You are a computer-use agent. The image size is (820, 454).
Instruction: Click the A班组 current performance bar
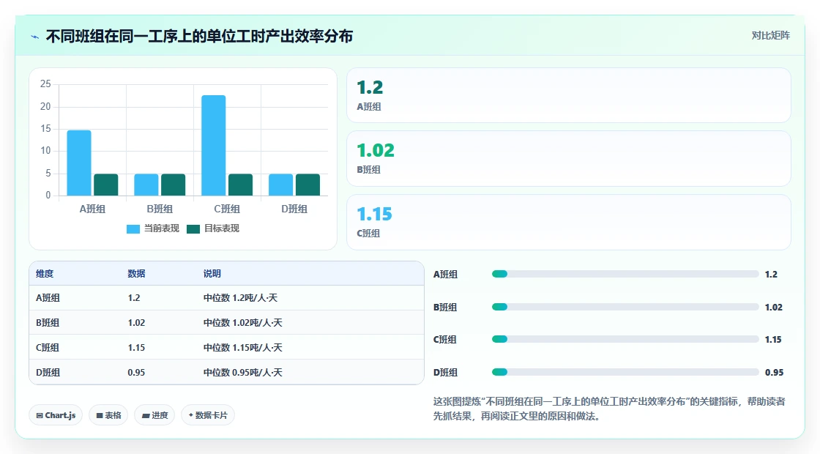pyautogui.click(x=79, y=163)
